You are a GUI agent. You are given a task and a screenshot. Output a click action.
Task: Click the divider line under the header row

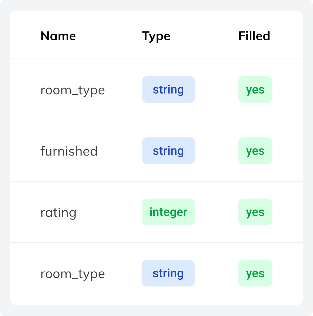156,59
